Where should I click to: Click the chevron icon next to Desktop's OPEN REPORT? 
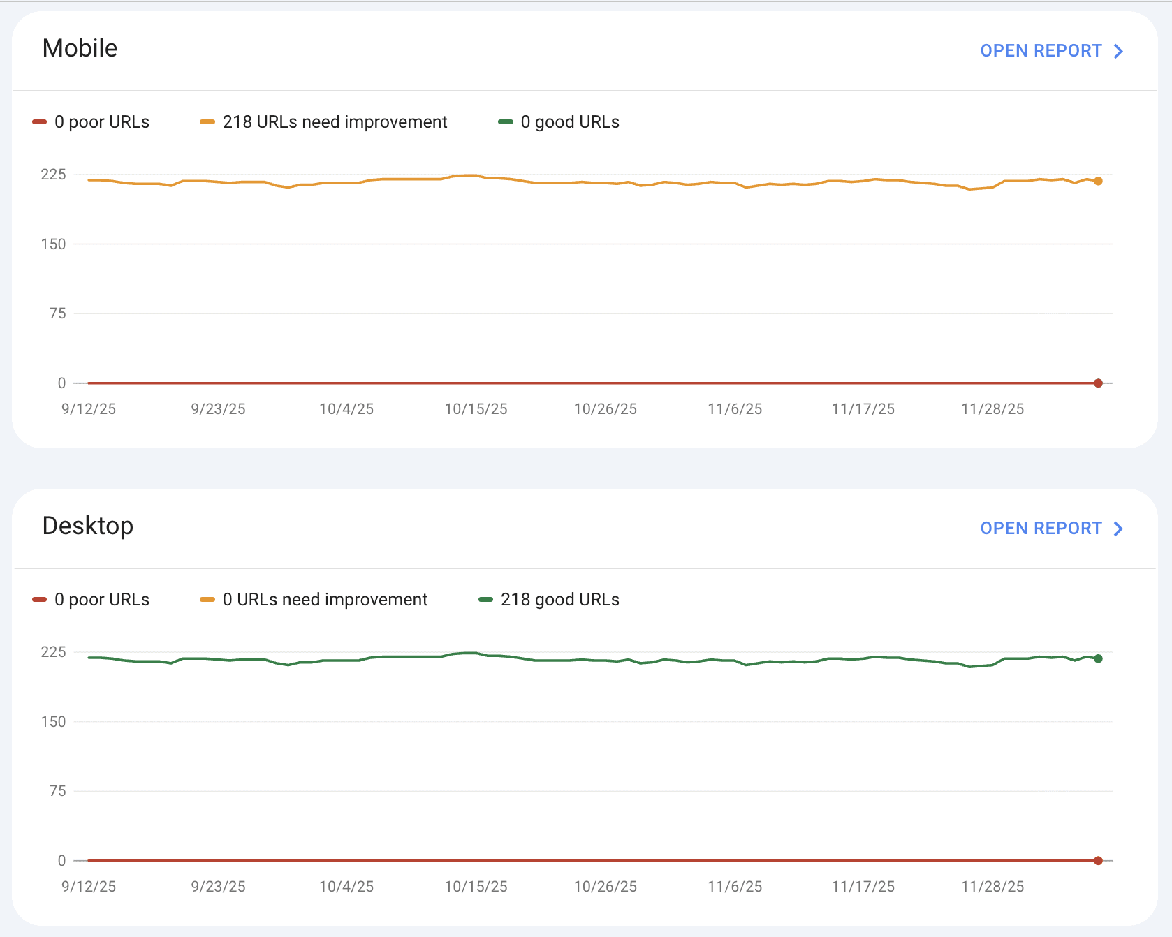[x=1118, y=528]
